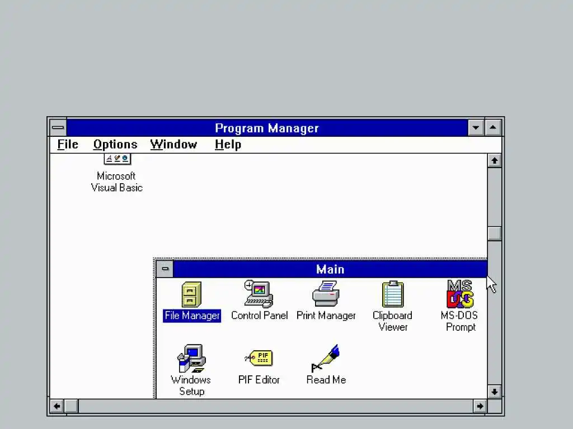The width and height of the screenshot is (573, 429).
Task: Click the horizontal scrollbar thumb
Action: 71,406
